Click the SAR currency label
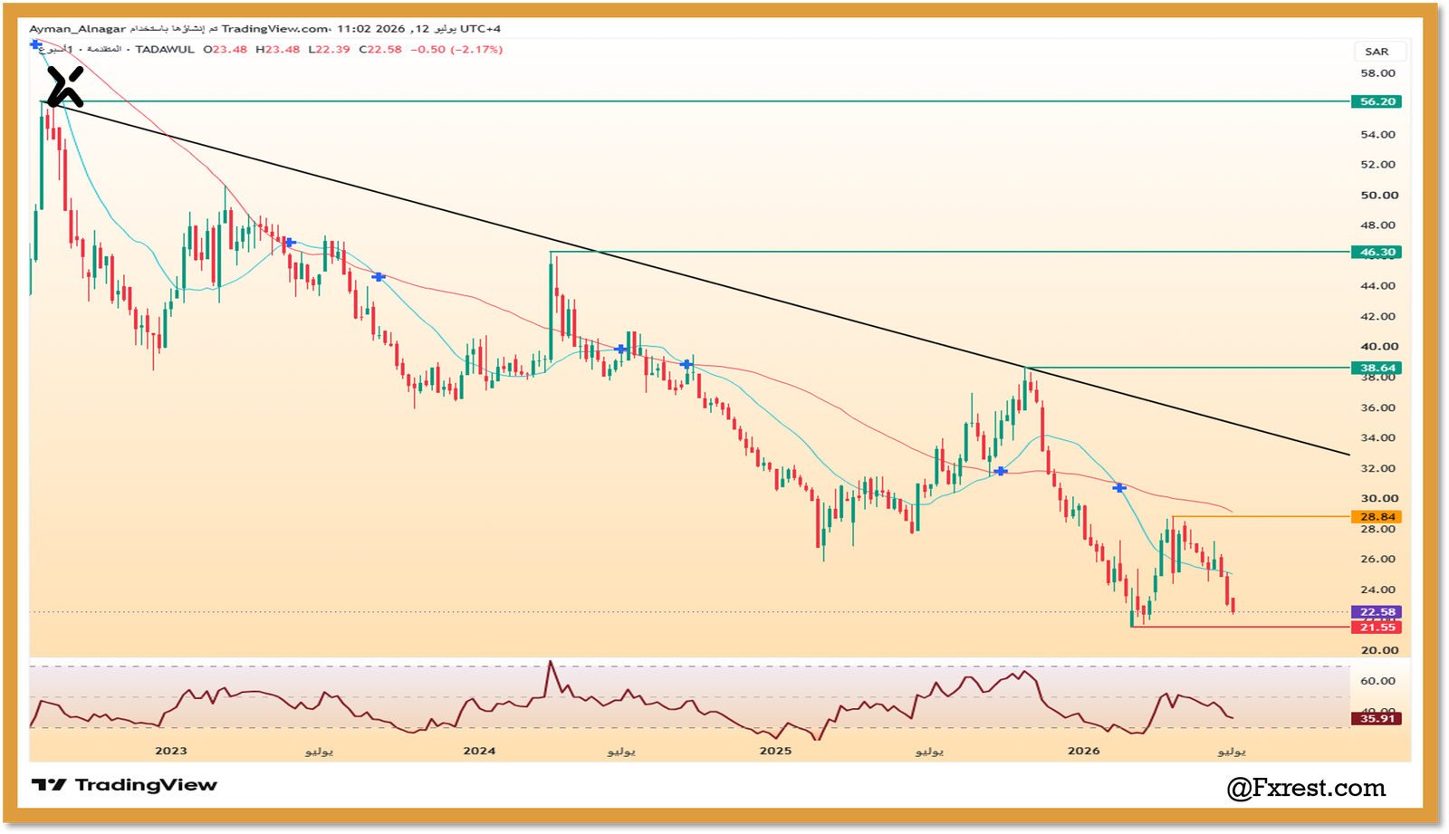The image size is (1449, 834). (1377, 52)
